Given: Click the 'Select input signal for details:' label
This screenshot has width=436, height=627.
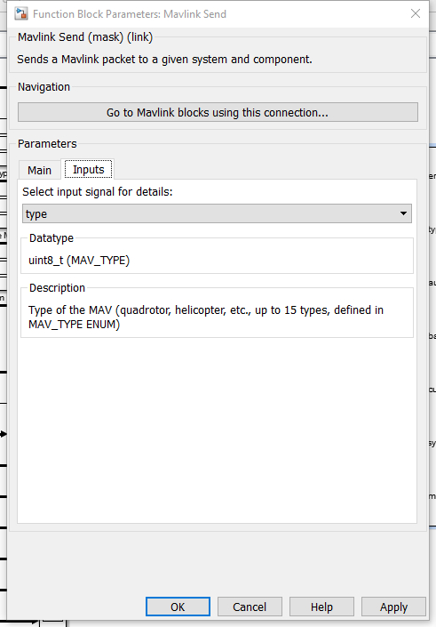Looking at the screenshot, I should 98,192.
